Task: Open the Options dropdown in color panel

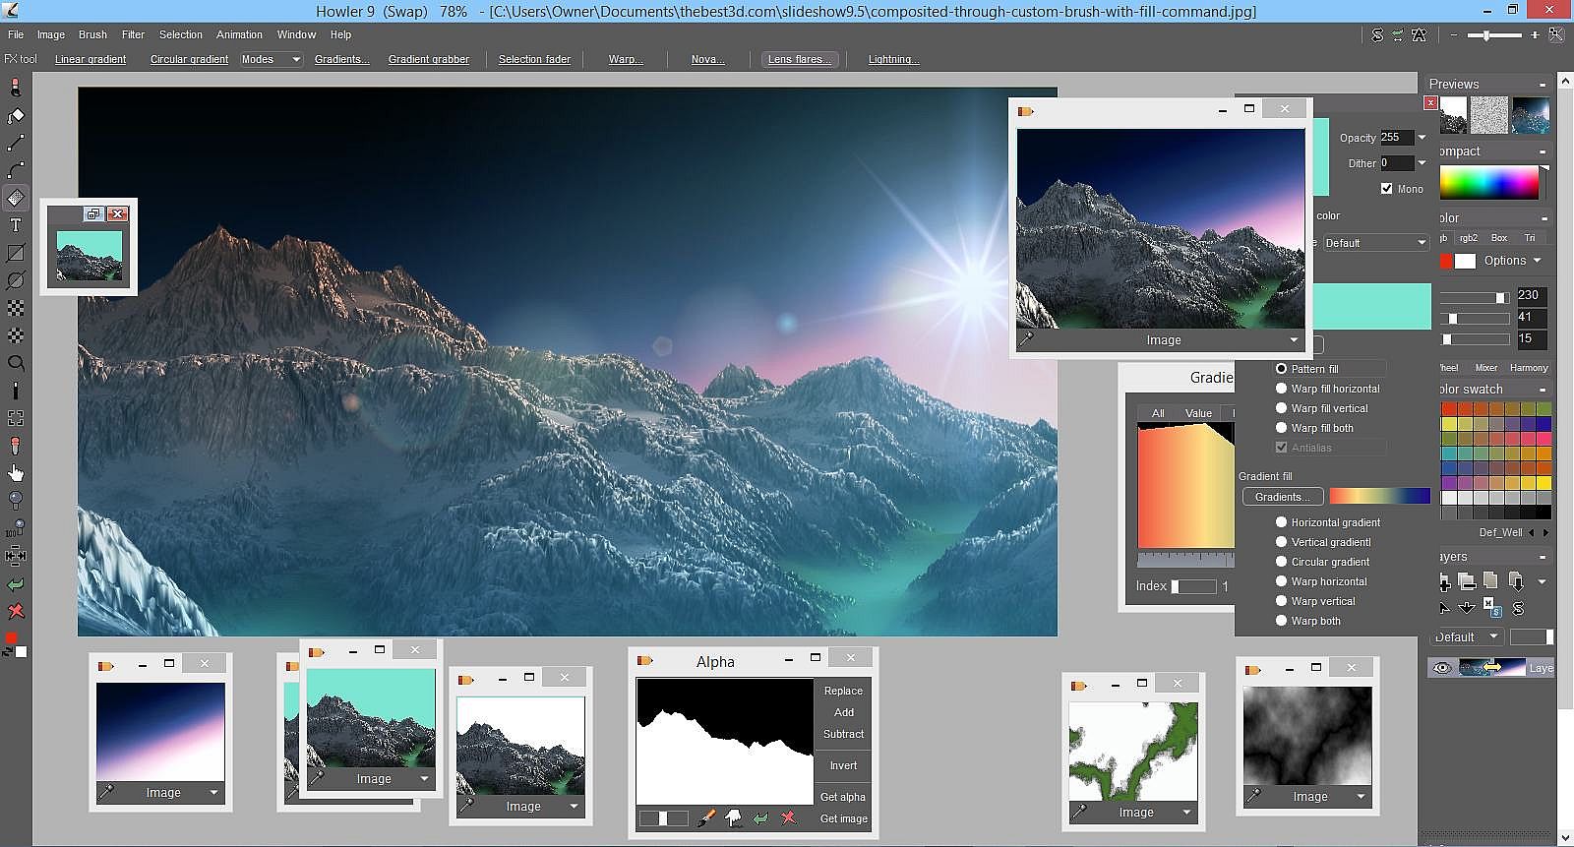Action: 1512,261
